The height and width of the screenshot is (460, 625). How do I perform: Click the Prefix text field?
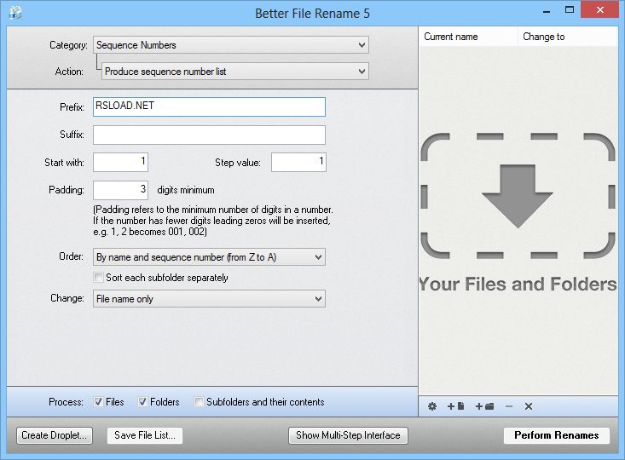209,106
